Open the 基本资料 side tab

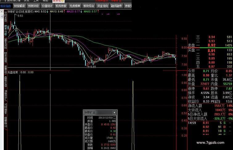[x=6, y=44]
